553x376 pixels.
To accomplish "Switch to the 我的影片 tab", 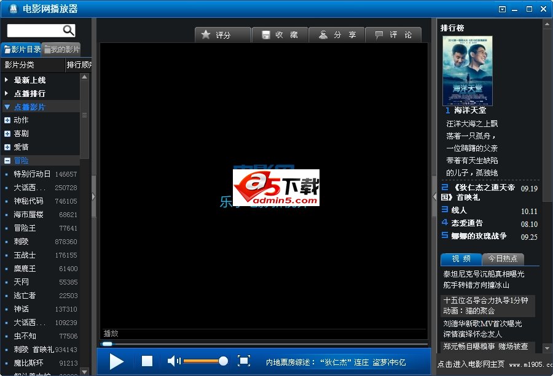I will 61,50.
